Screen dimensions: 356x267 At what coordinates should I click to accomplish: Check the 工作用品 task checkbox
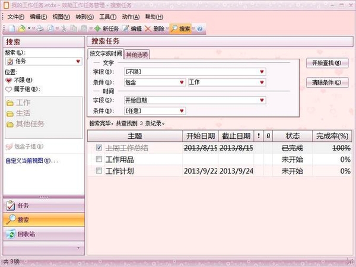tap(98, 159)
